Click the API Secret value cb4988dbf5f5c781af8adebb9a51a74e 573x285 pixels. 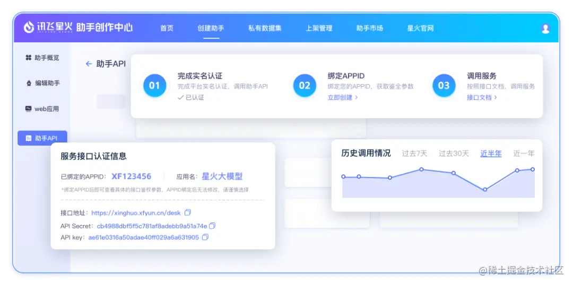click(x=152, y=226)
